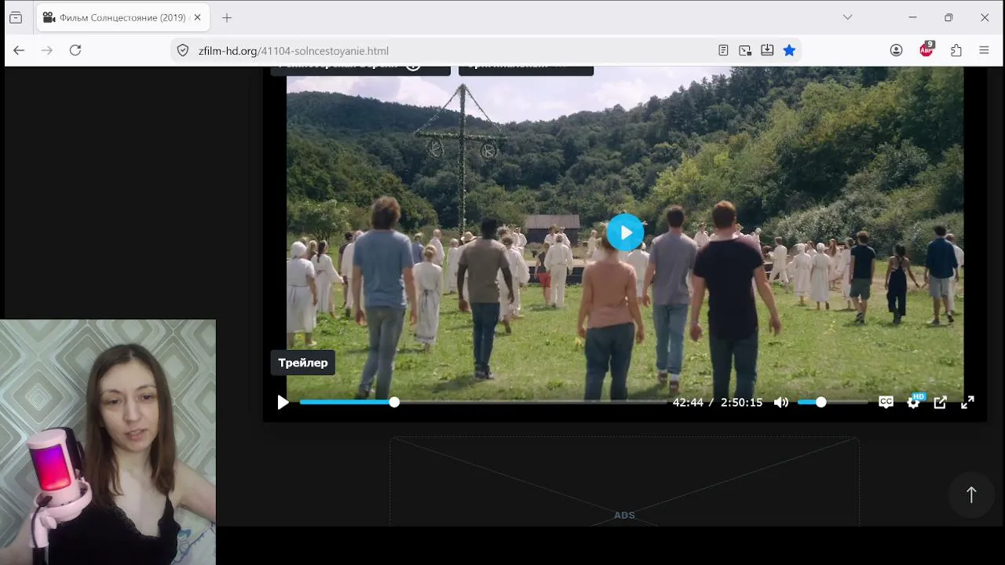Toggle closed captions with CC button

click(x=886, y=402)
